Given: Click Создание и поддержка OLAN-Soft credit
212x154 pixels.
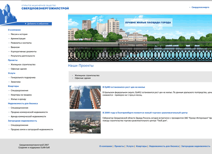Looking at the screenshot, I should 34,148.
